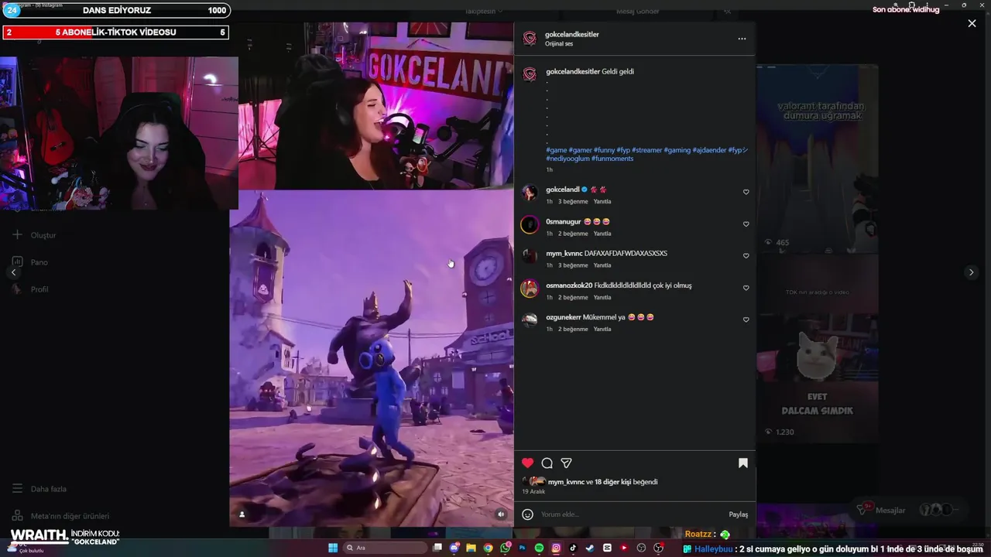Close the Instagram post overlay with the X
This screenshot has height=557, width=991.
pyautogui.click(x=972, y=23)
